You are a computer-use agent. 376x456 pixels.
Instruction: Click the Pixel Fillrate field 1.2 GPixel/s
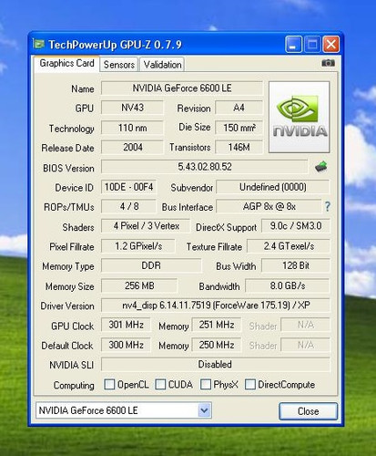[138, 246]
